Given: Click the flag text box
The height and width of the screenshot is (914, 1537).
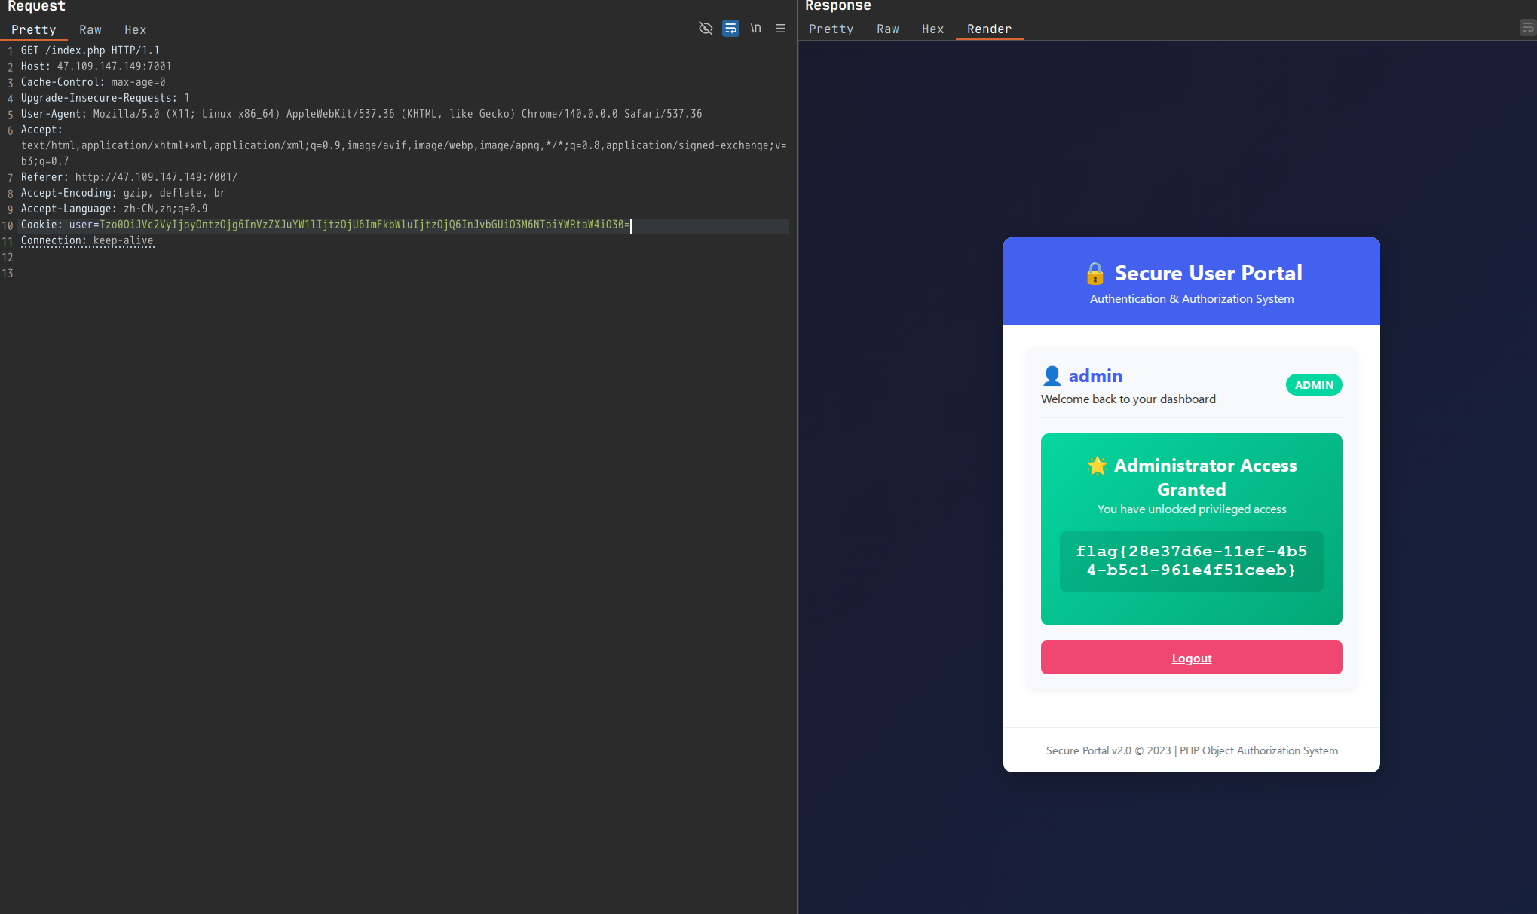Looking at the screenshot, I should (x=1191, y=561).
